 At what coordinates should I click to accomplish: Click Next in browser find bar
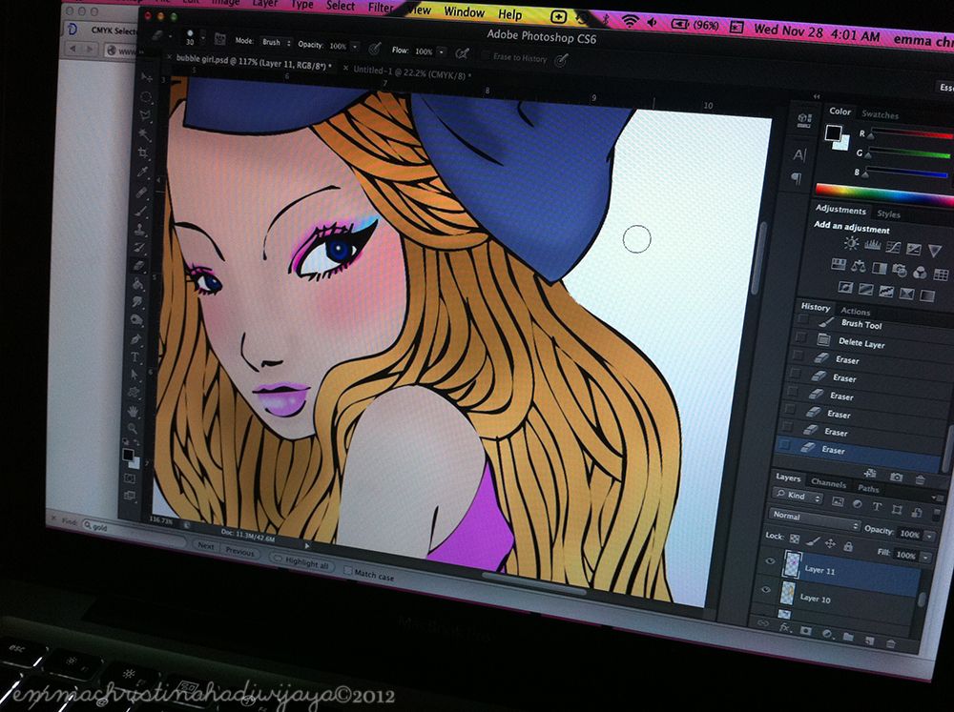point(206,546)
